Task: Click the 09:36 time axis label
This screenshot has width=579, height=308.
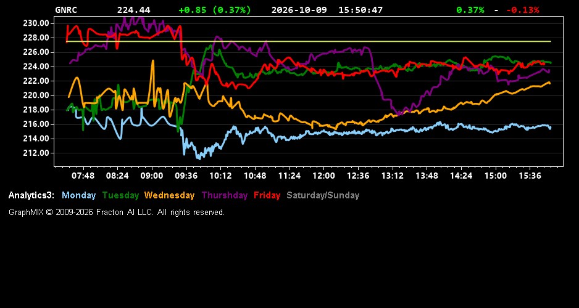Action: [186, 176]
